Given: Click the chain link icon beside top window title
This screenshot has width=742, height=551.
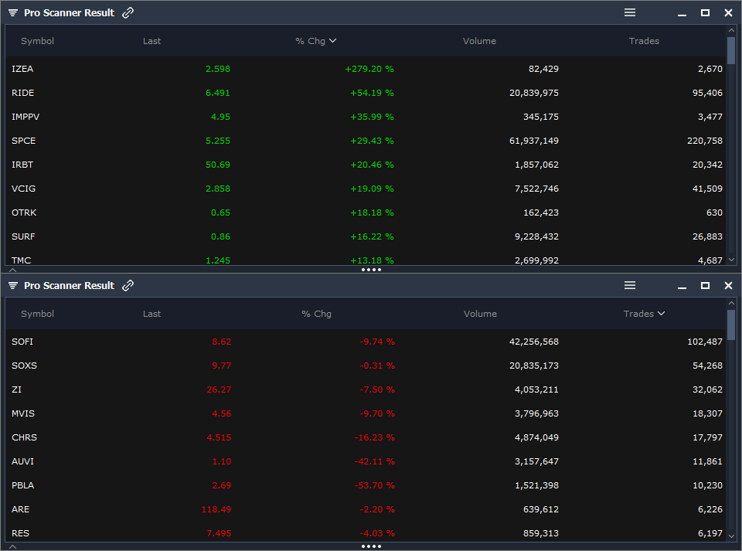Looking at the screenshot, I should click(128, 12).
